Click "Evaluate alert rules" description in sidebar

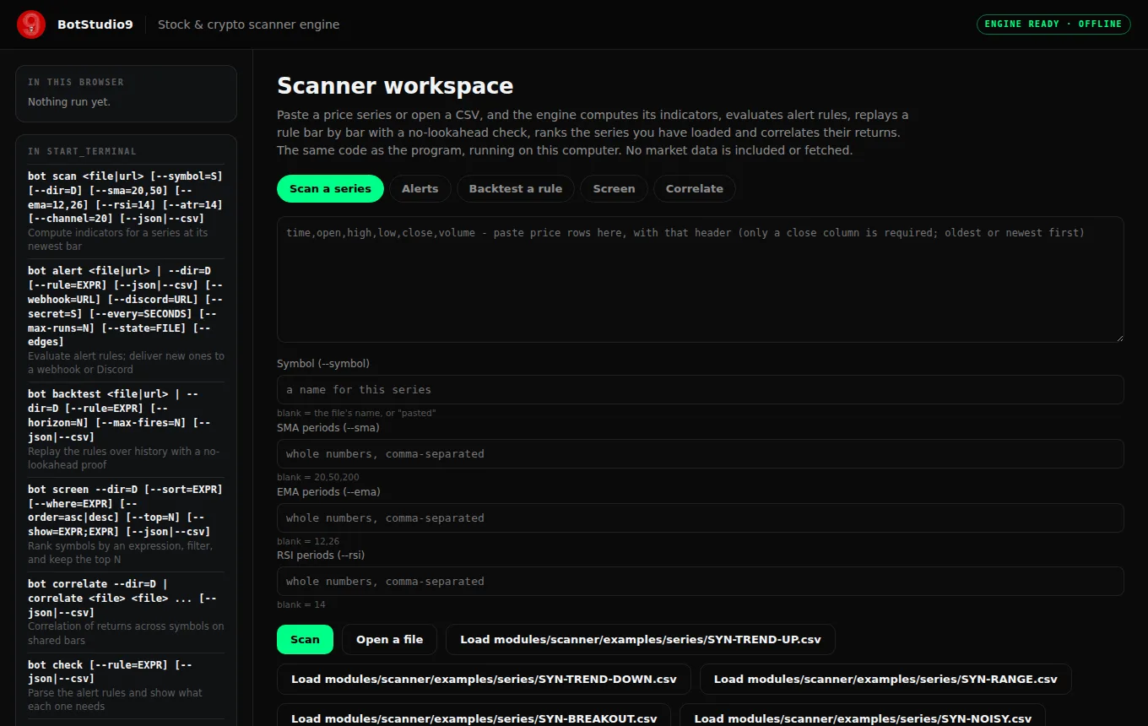pos(126,363)
